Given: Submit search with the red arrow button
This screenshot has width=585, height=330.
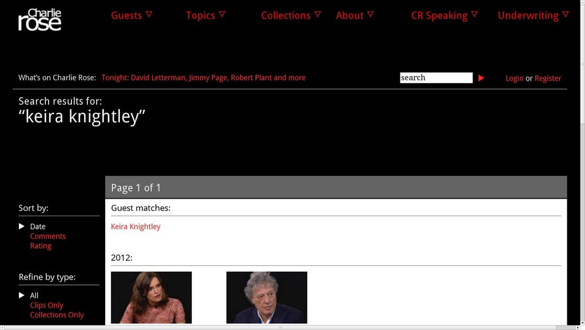Looking at the screenshot, I should click(481, 78).
